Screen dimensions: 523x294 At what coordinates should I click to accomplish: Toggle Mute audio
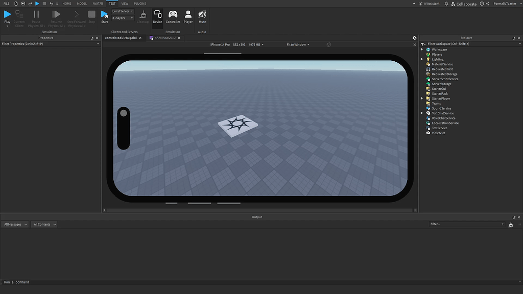point(202,16)
